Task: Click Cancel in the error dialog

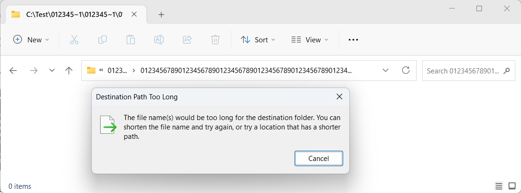Action: tap(319, 158)
